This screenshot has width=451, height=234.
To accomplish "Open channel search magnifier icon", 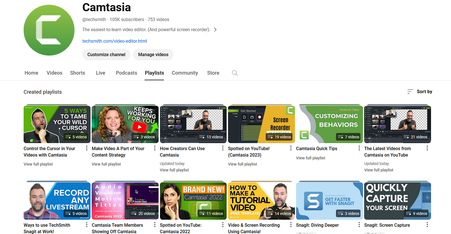I will tap(235, 73).
